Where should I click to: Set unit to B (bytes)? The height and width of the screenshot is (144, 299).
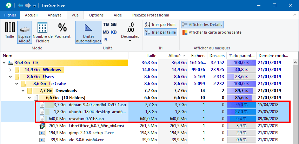coord(106,40)
